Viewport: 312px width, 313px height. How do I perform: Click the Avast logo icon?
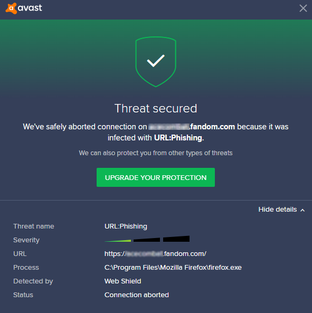11,8
